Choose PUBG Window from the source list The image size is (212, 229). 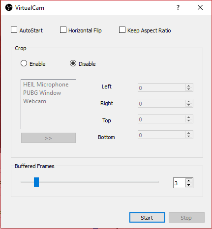point(42,93)
